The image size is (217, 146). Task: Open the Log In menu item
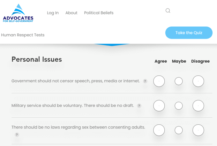[53, 13]
